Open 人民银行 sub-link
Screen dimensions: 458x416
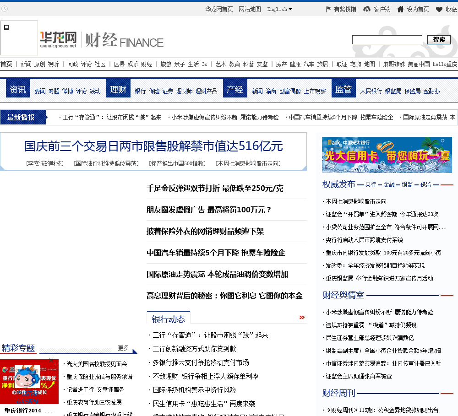(371, 92)
